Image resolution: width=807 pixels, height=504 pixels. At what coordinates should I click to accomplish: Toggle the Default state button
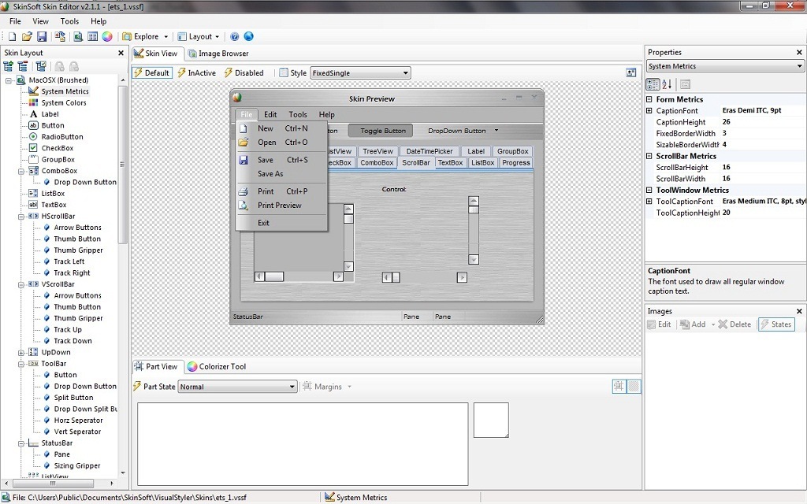tap(152, 73)
